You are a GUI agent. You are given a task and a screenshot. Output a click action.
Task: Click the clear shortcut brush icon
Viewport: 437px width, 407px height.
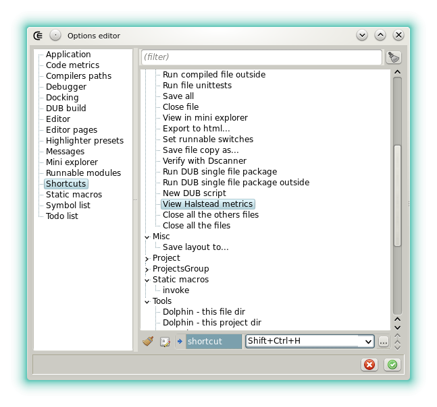pos(148,342)
